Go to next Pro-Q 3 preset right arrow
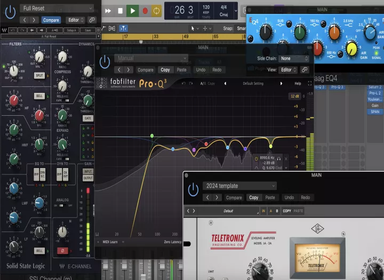 pos(281,84)
